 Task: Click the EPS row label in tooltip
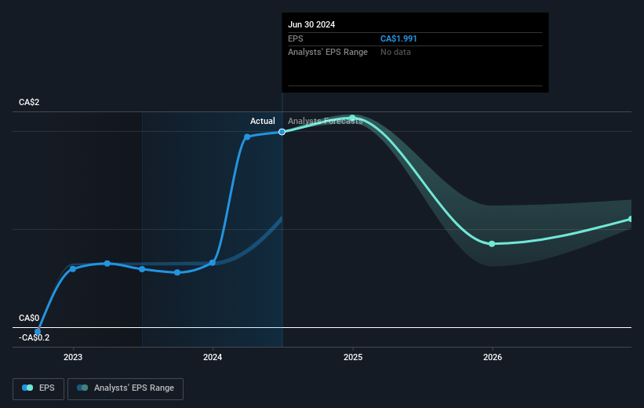click(295, 38)
